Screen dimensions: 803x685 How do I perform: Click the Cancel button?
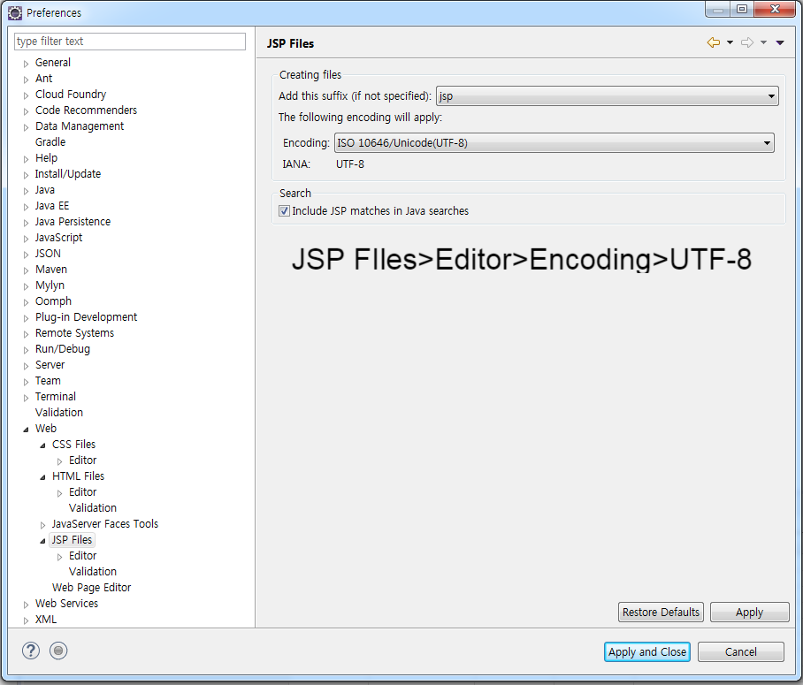tap(740, 651)
